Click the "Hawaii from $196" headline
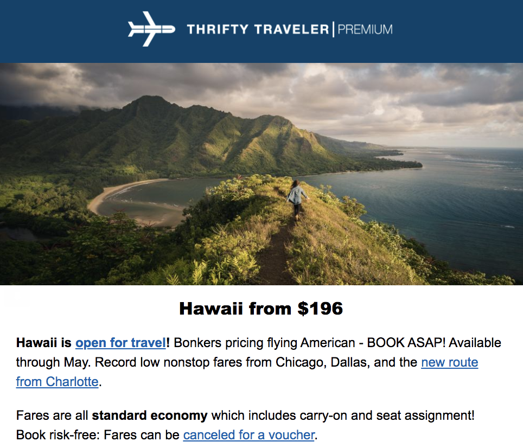Viewport: 523px width, 448px height. click(261, 309)
